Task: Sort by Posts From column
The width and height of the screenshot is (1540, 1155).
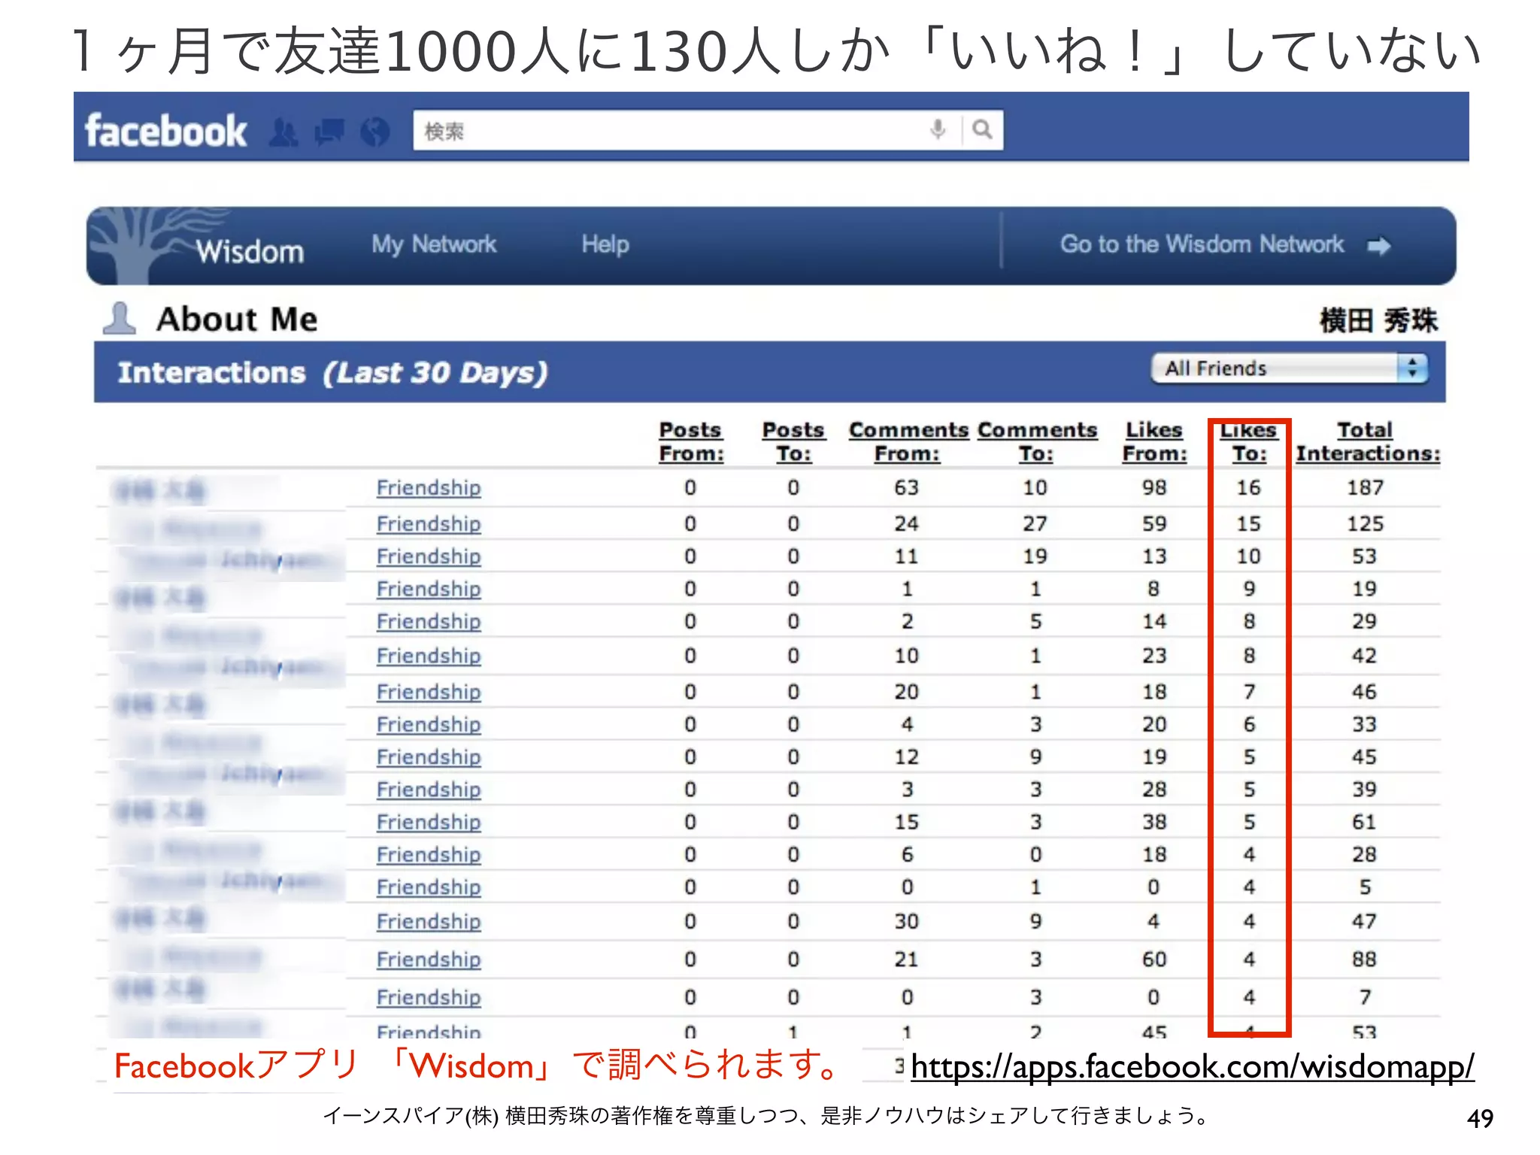Action: (x=690, y=441)
